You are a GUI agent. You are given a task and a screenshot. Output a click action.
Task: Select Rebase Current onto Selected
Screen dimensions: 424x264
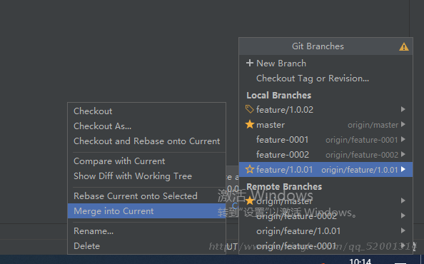147,196
